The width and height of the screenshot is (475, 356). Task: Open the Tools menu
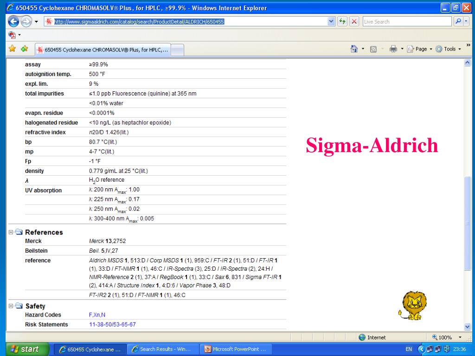click(x=449, y=49)
